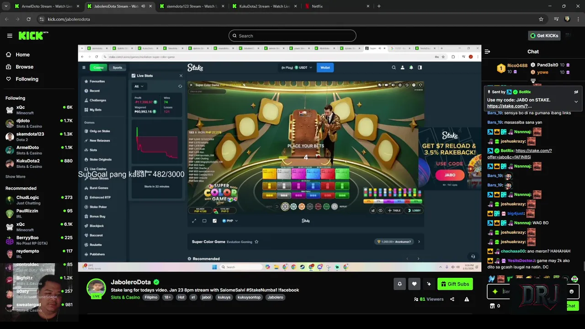585x329 pixels.
Task: Switch to skemdota123 Stream browser tab
Action: 191,6
